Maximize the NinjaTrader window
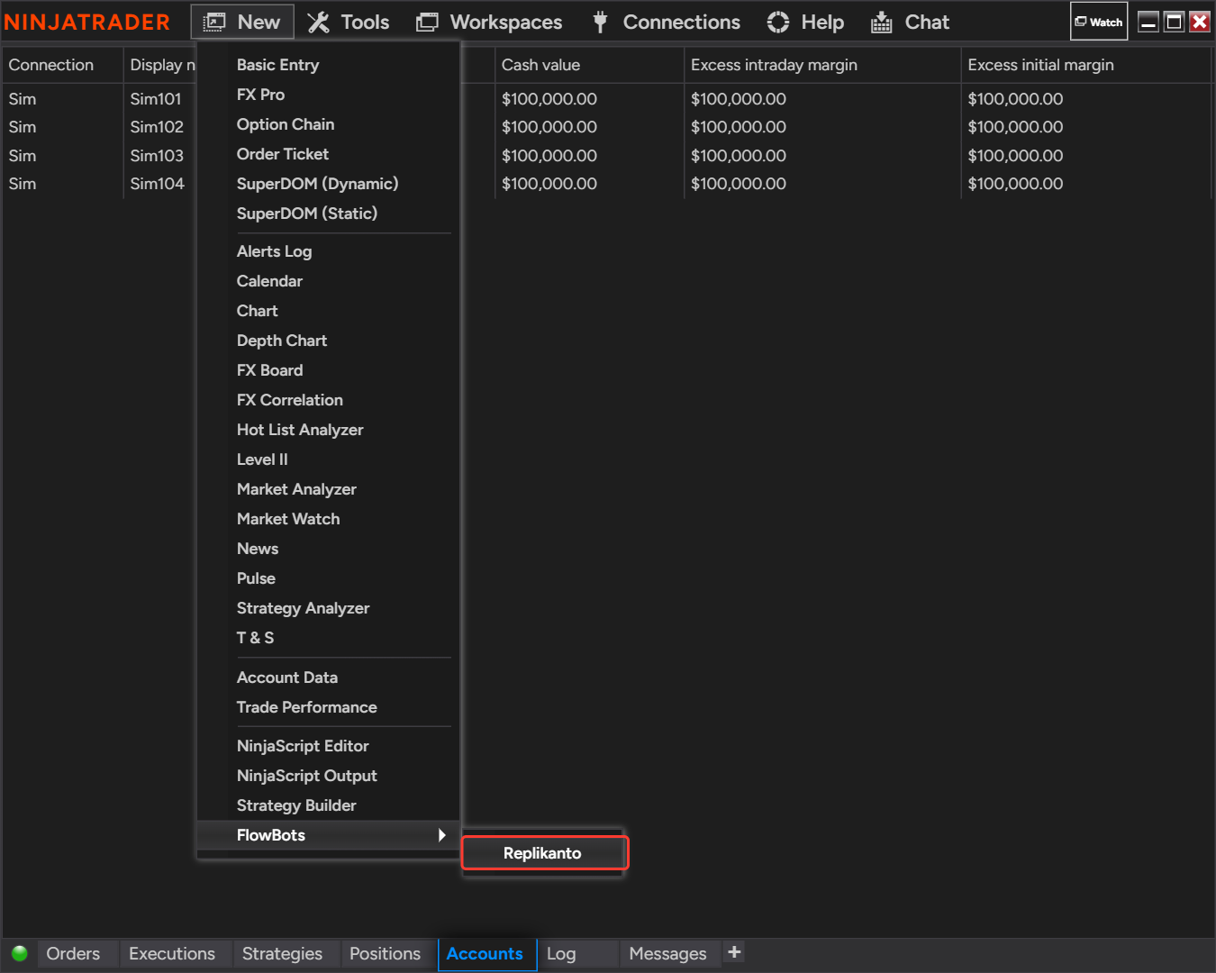The image size is (1216, 973). [x=1175, y=22]
